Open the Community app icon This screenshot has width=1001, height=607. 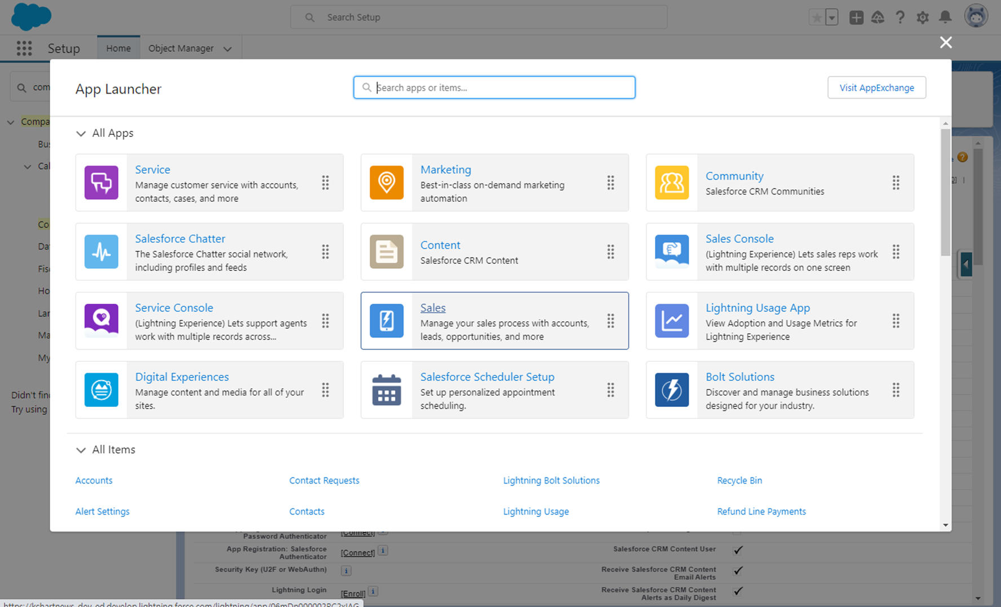pyautogui.click(x=672, y=183)
